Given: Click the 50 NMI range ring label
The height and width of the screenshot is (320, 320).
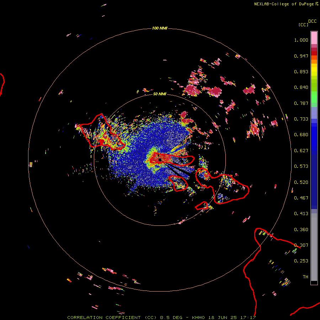Looking at the screenshot, I should [160, 94].
